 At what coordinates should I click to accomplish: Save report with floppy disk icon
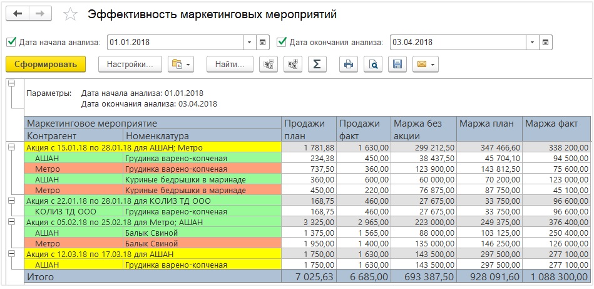tap(396, 64)
